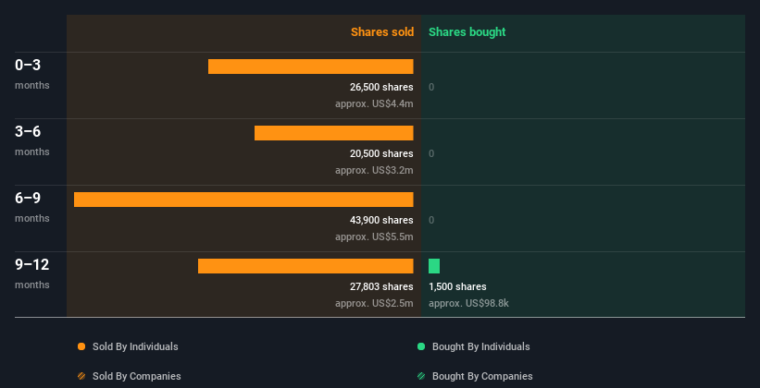Click the 0 bought value for 3–6 months
Screen dimensions: 760x388
[431, 153]
